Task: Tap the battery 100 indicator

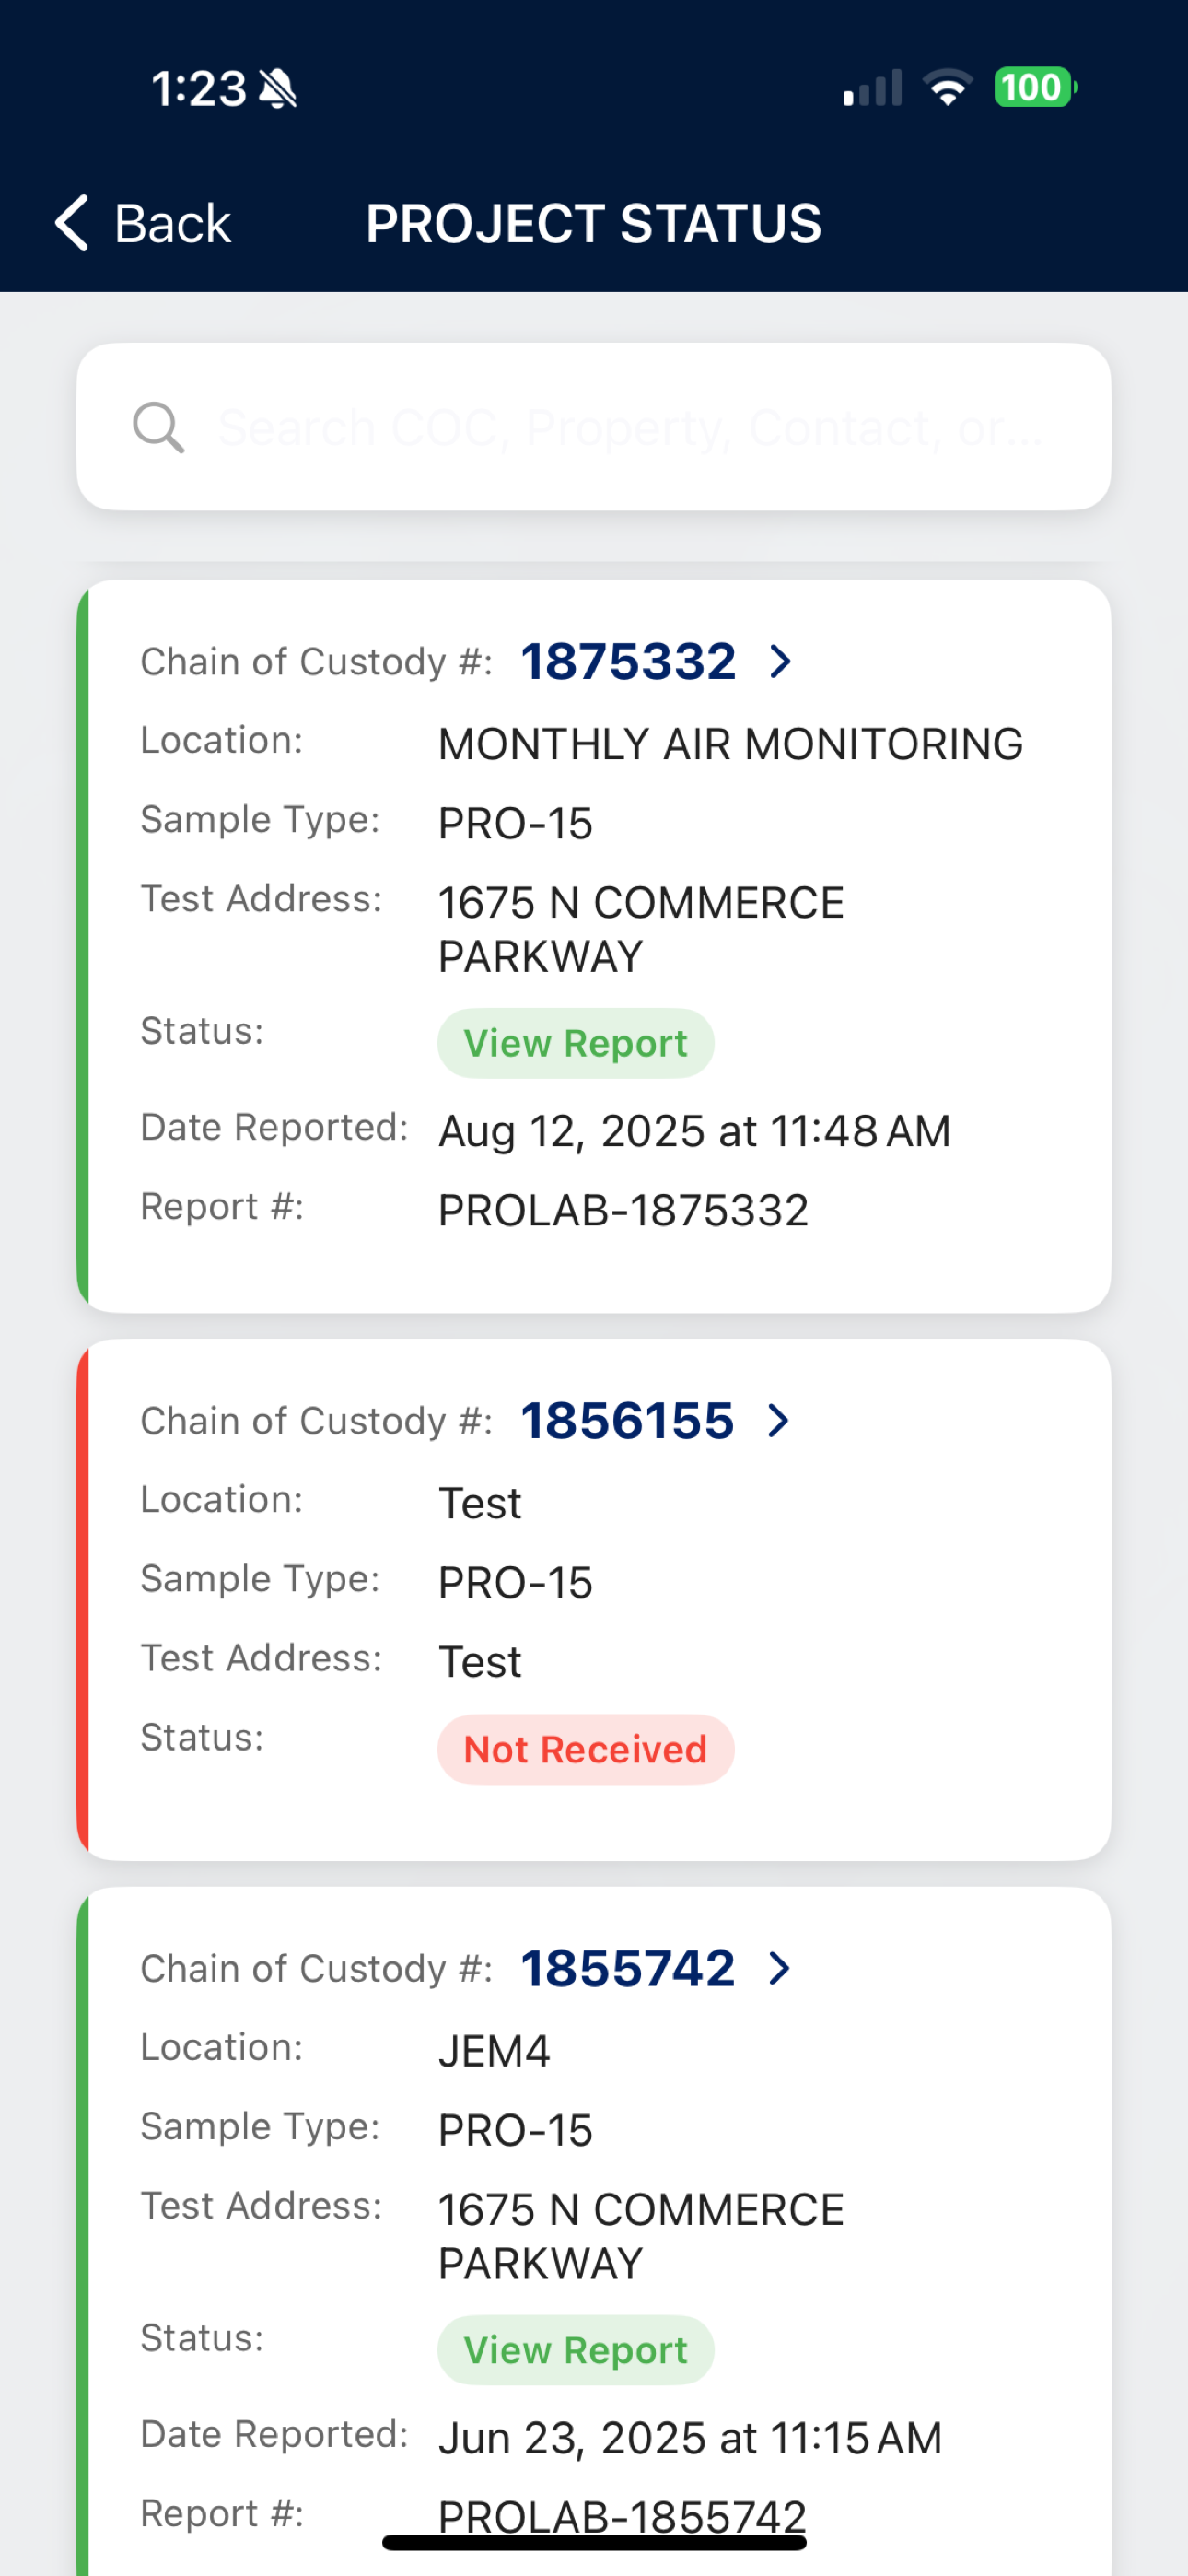Action: [x=1035, y=87]
